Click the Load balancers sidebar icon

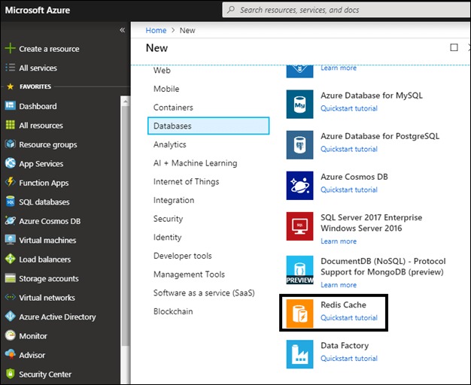point(11,259)
